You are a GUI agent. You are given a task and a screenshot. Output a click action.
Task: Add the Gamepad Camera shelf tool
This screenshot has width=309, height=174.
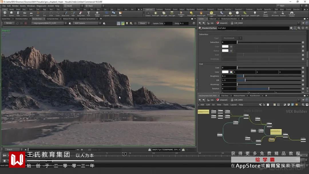tap(292, 13)
